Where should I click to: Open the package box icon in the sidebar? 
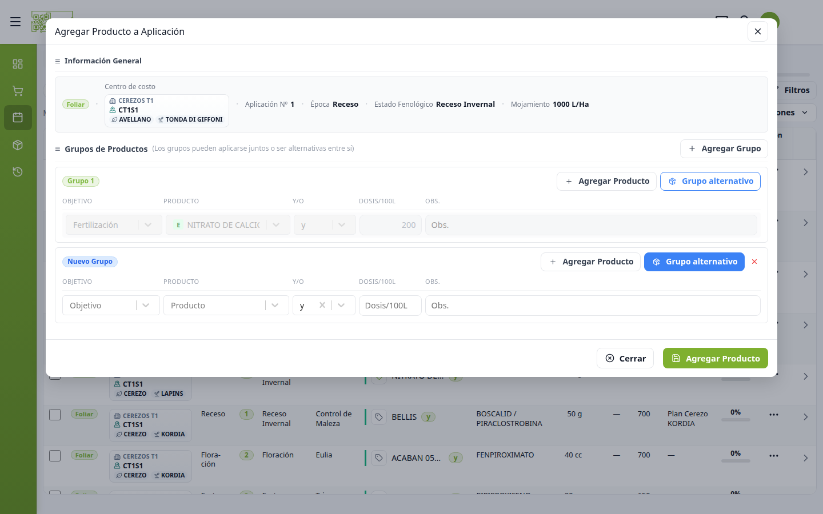(x=18, y=145)
